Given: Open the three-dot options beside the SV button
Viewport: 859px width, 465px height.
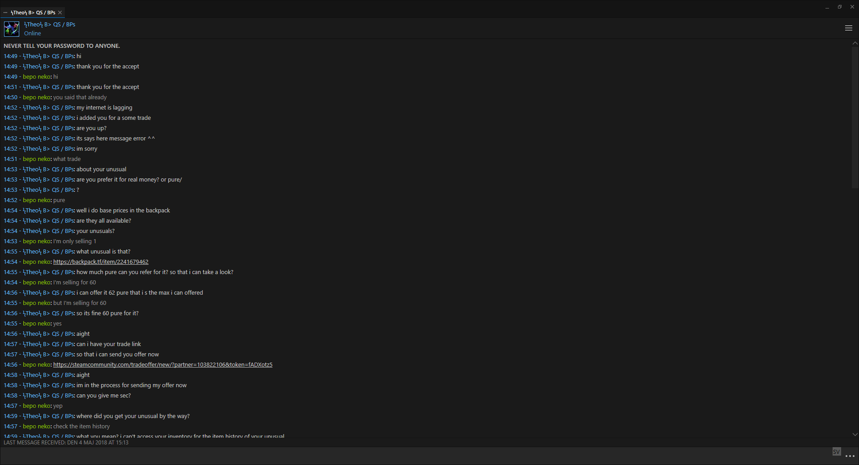Looking at the screenshot, I should [x=850, y=456].
